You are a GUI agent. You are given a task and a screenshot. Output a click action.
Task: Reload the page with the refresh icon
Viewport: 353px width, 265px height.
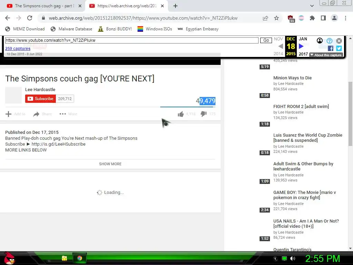point(30,18)
